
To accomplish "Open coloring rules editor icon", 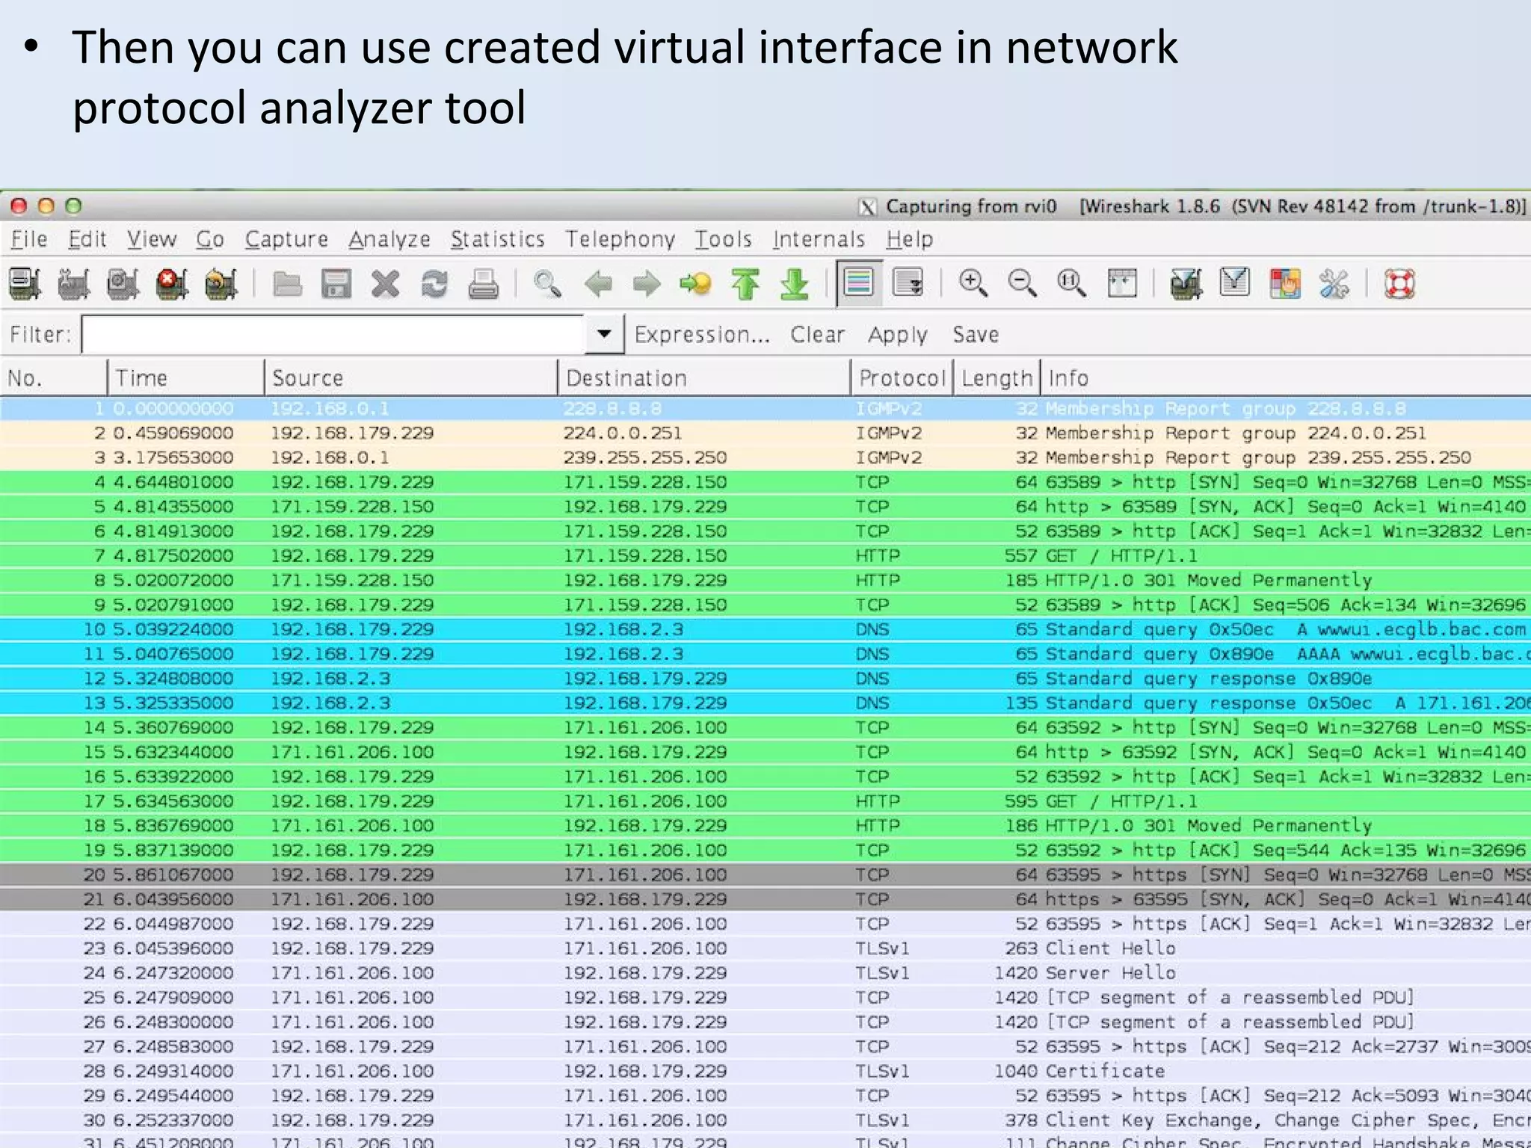I will point(1284,284).
